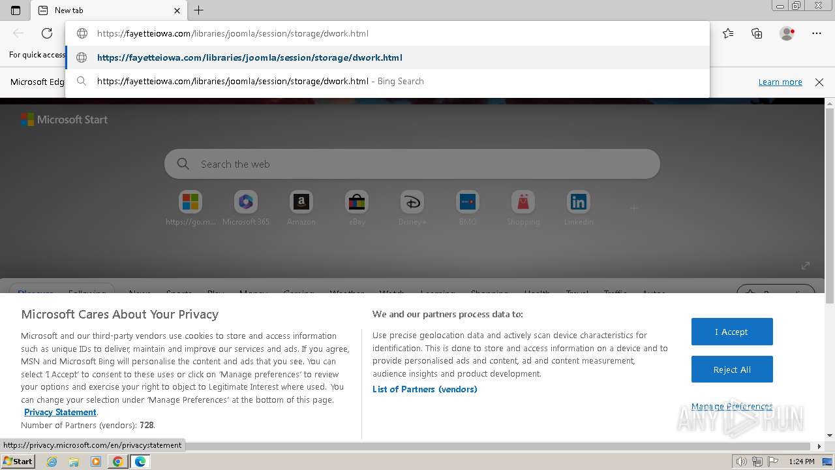Click the horizontal scrollbar right arrow
Image resolution: width=835 pixels, height=470 pixels.
(x=820, y=446)
